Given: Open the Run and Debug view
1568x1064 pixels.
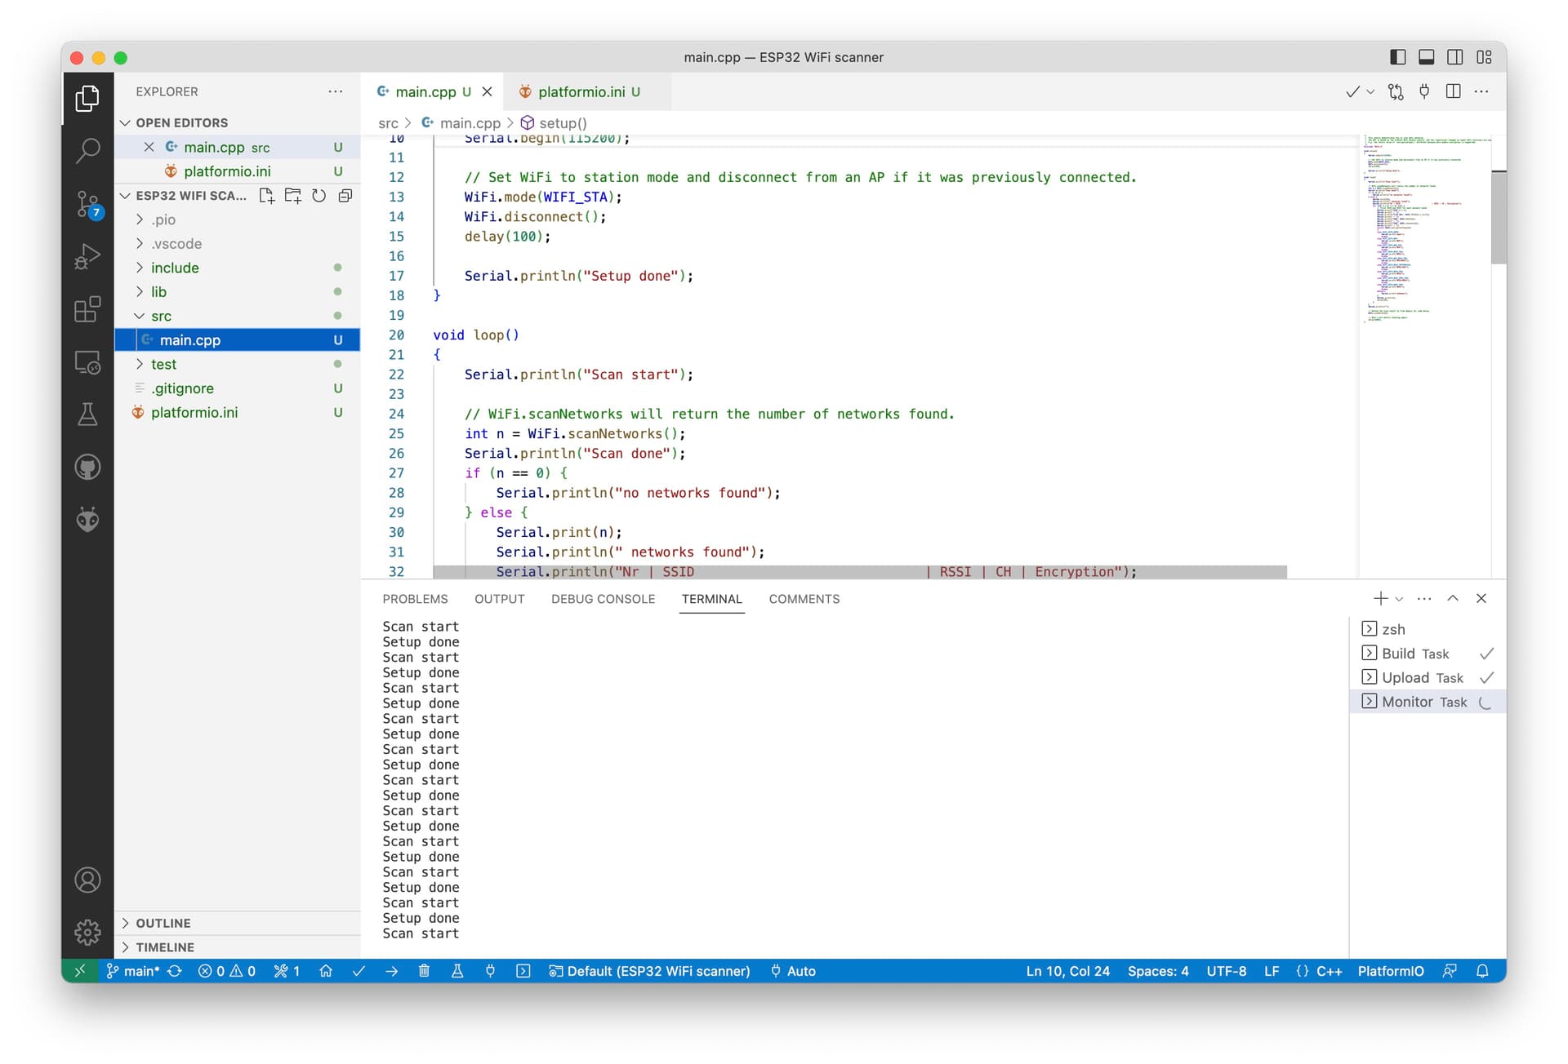Looking at the screenshot, I should click(x=87, y=257).
